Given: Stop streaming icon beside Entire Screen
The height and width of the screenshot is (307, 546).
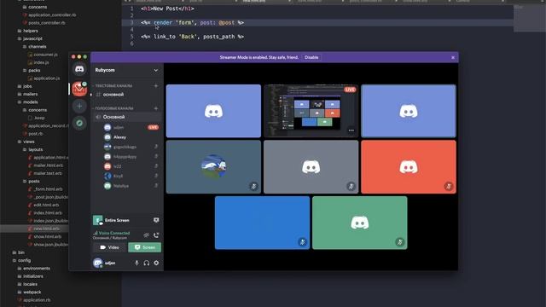Looking at the screenshot, I should (156, 220).
